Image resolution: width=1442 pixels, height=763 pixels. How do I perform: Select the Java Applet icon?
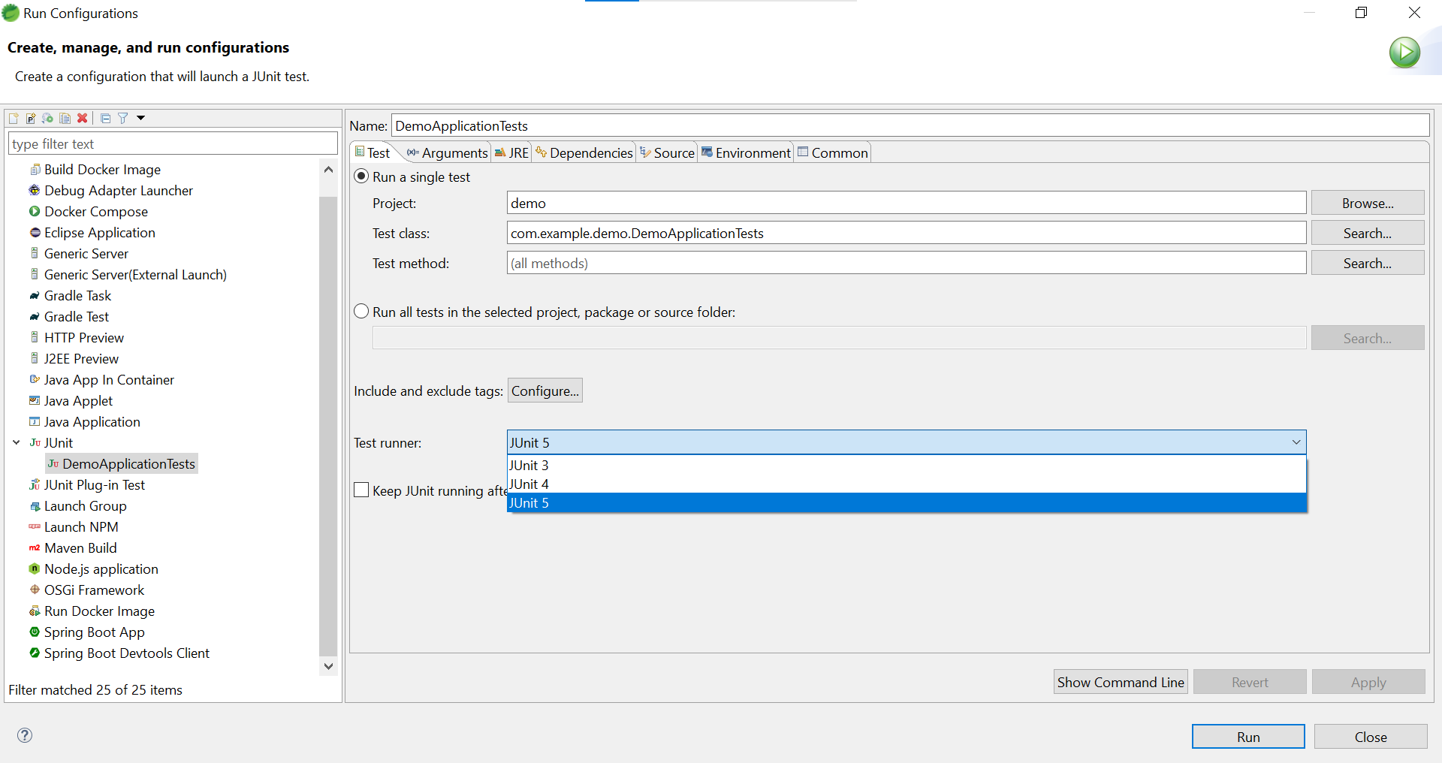tap(35, 400)
